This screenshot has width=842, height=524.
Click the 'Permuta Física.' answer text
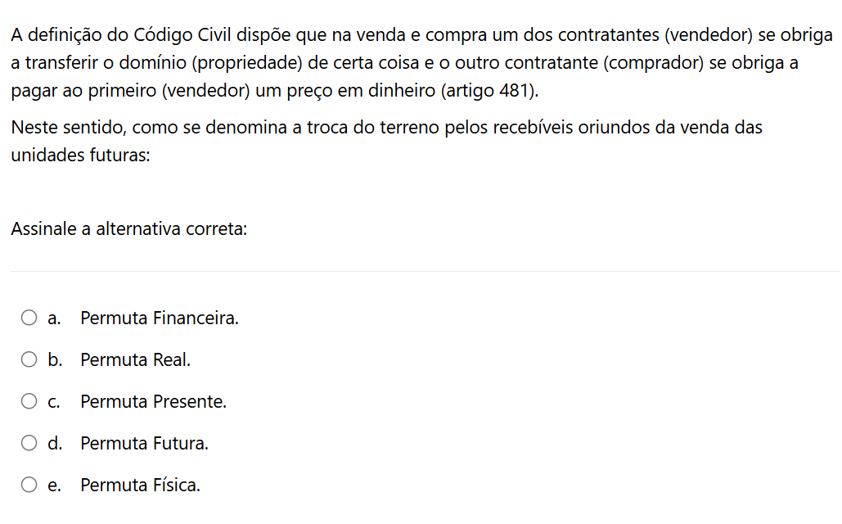click(x=140, y=486)
